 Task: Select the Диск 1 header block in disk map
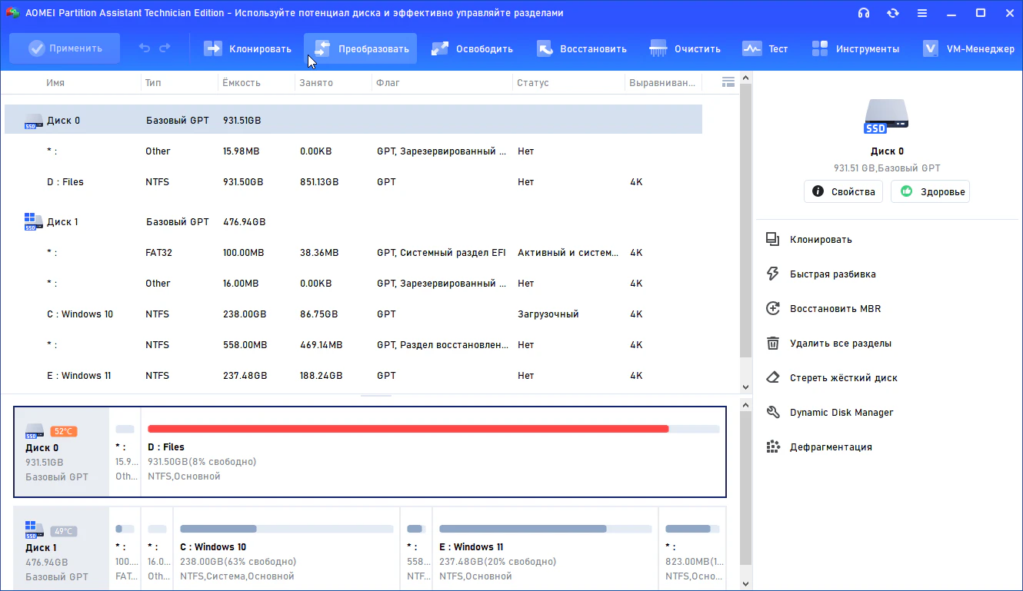click(62, 548)
